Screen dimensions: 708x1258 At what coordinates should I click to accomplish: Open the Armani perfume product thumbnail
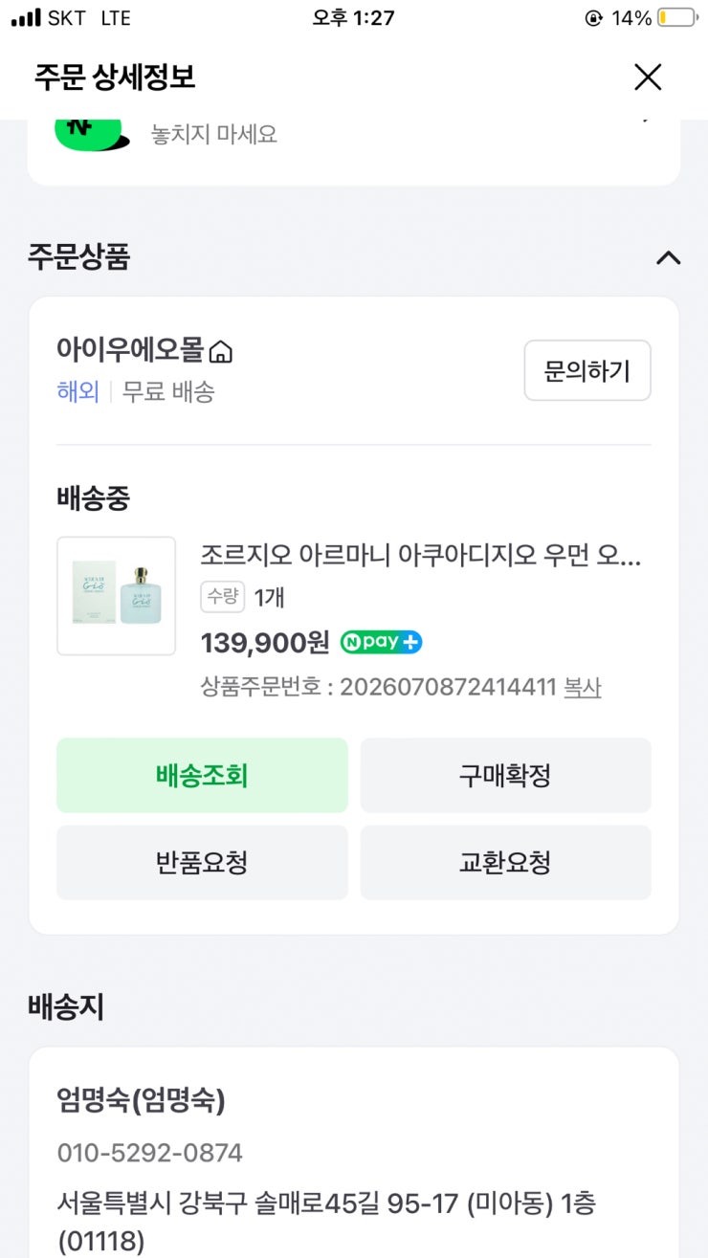coord(116,596)
